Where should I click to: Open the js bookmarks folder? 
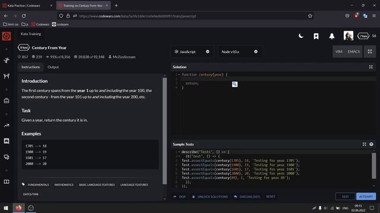point(25,24)
